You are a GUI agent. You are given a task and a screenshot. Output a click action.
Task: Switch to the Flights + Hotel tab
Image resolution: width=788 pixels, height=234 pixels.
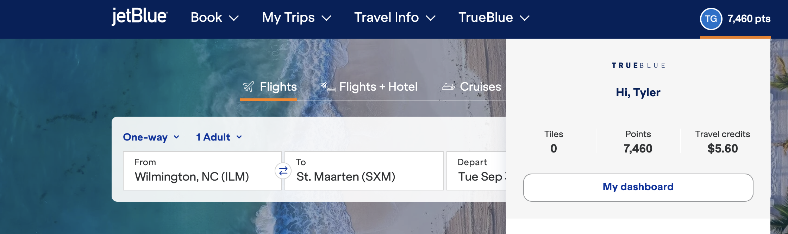(x=378, y=87)
